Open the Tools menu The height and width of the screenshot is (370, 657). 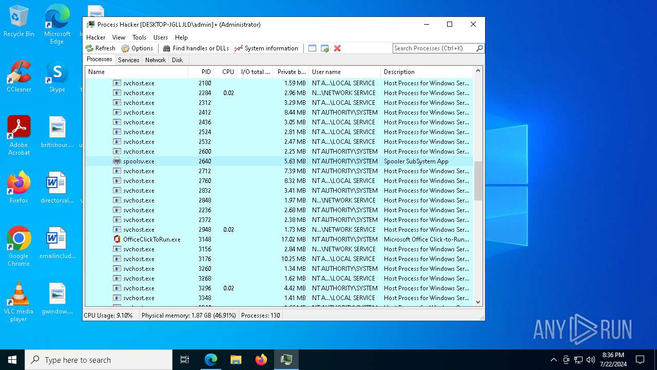tap(139, 38)
